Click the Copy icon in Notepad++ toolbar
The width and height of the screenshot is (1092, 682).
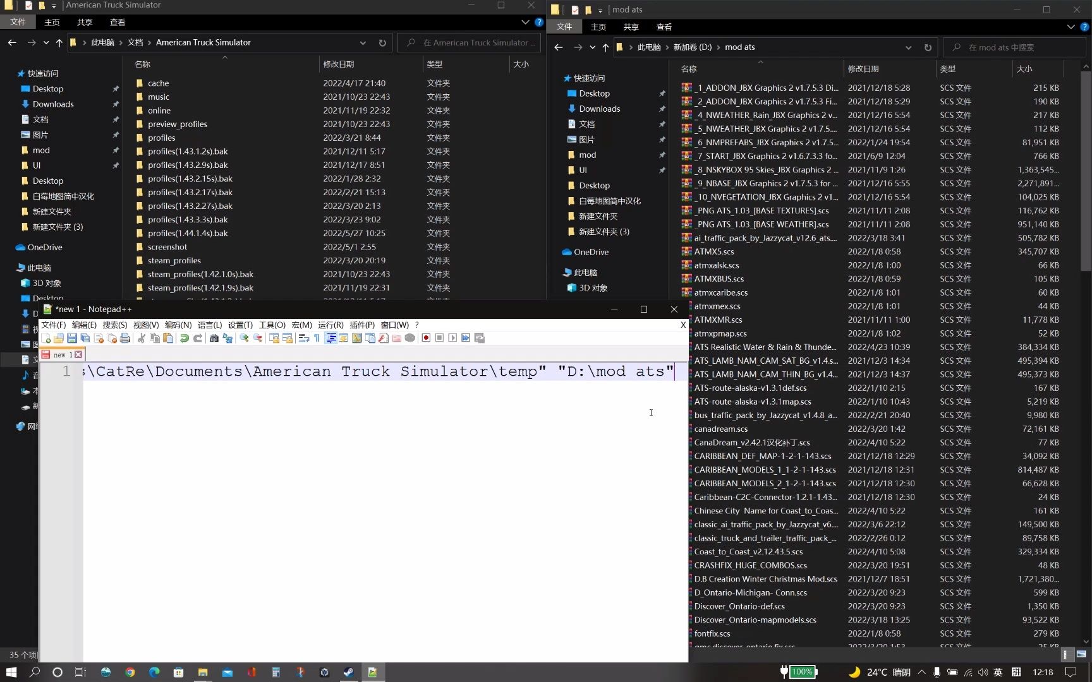click(x=155, y=338)
